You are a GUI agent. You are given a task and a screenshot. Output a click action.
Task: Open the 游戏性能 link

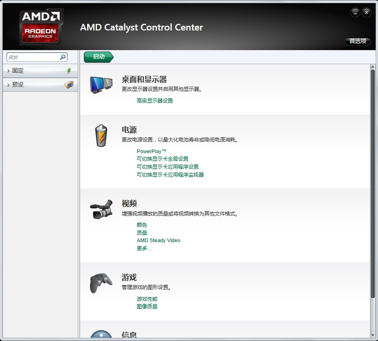point(147,299)
